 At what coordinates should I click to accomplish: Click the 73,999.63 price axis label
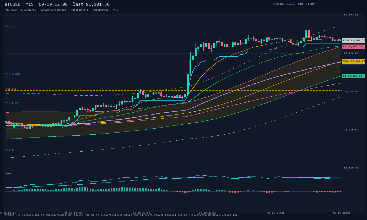(x=351, y=168)
